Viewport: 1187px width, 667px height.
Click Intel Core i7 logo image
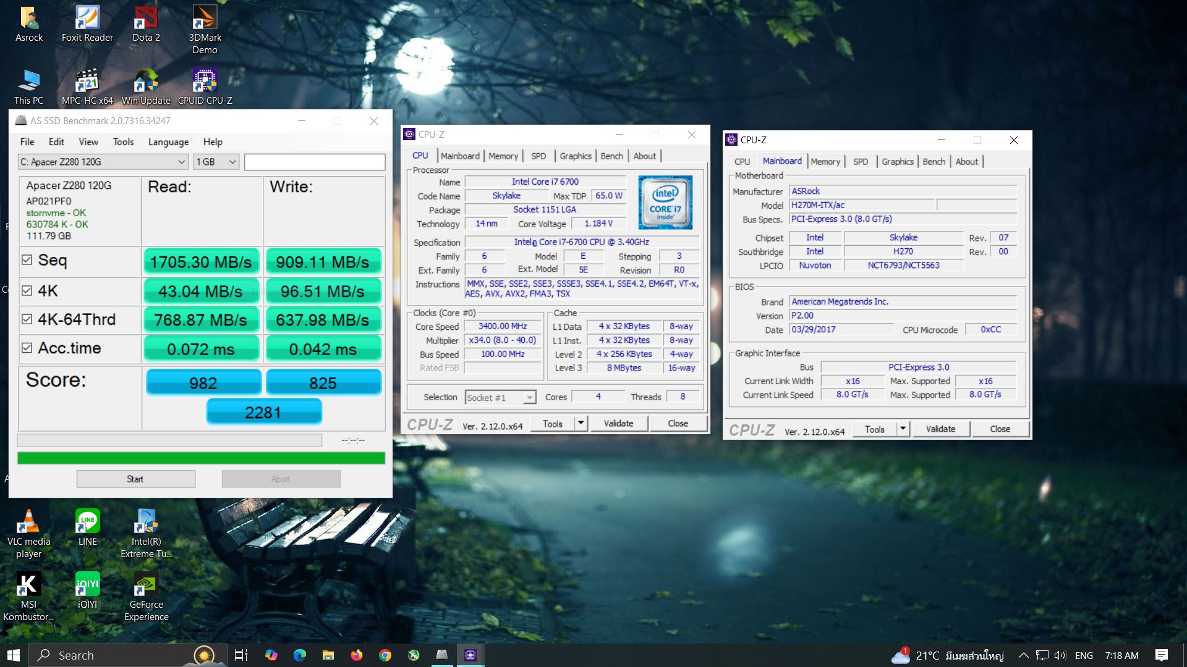(x=665, y=202)
